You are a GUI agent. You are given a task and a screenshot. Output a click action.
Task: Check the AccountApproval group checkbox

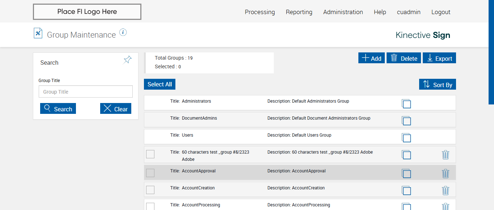click(150, 173)
